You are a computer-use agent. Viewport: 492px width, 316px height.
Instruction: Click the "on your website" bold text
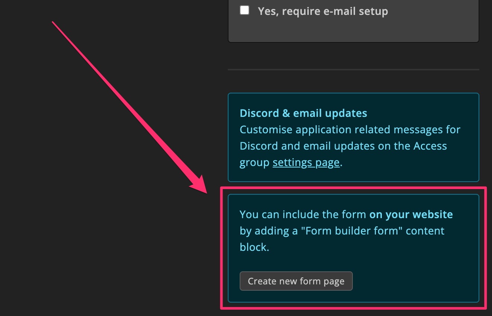(410, 214)
